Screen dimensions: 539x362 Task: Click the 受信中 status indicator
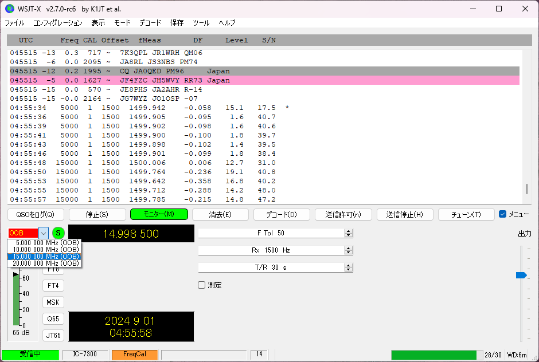[30, 355]
